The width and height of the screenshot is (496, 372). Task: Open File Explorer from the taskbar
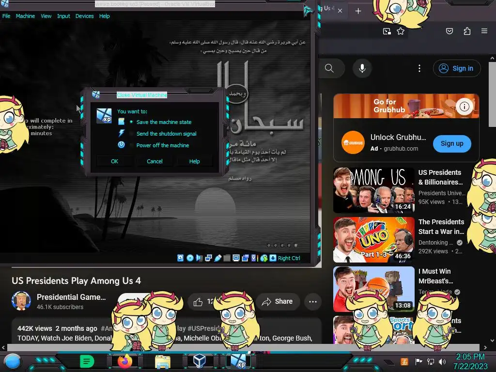tap(163, 361)
